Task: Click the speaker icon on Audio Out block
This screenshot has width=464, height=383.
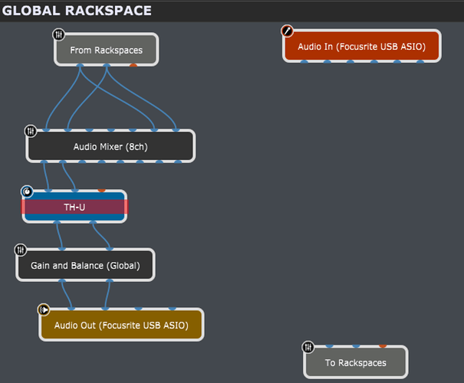Action: tap(44, 309)
